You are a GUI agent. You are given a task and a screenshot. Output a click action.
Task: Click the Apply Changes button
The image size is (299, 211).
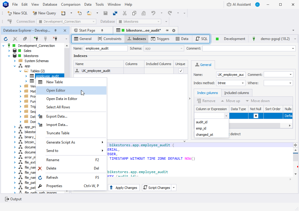(x=124, y=188)
